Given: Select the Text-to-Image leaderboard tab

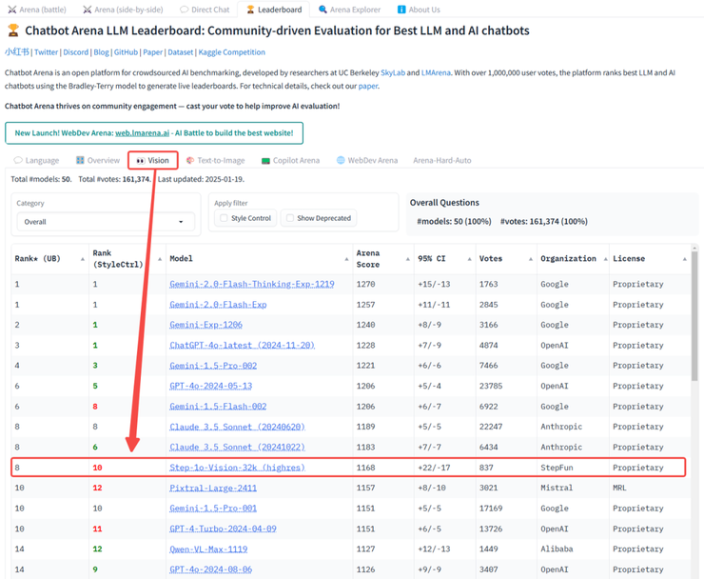Looking at the screenshot, I should tap(216, 160).
